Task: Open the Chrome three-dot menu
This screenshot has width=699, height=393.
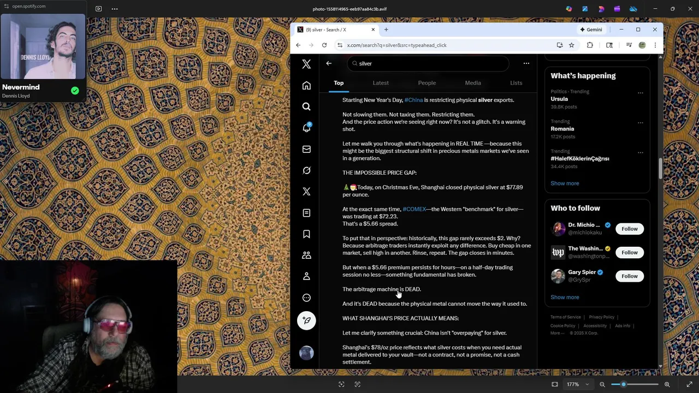Action: tap(655, 45)
